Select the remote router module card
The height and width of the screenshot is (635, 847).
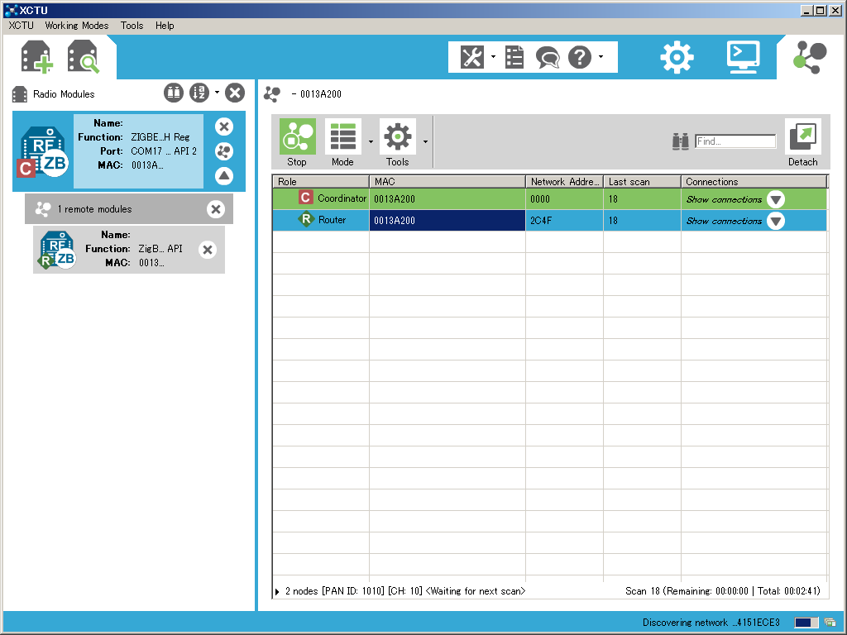tap(128, 250)
